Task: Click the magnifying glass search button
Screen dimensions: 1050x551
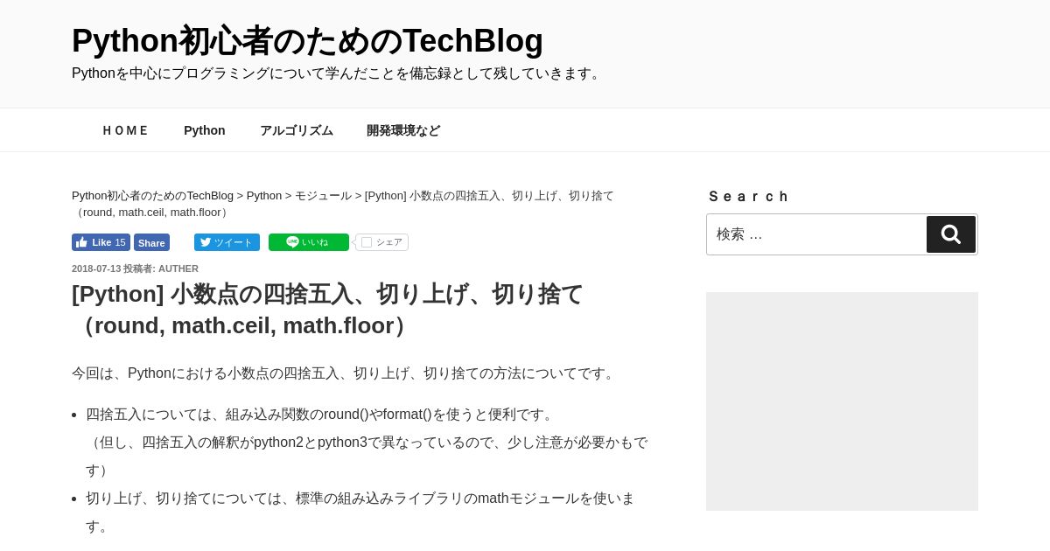Action: coord(951,234)
